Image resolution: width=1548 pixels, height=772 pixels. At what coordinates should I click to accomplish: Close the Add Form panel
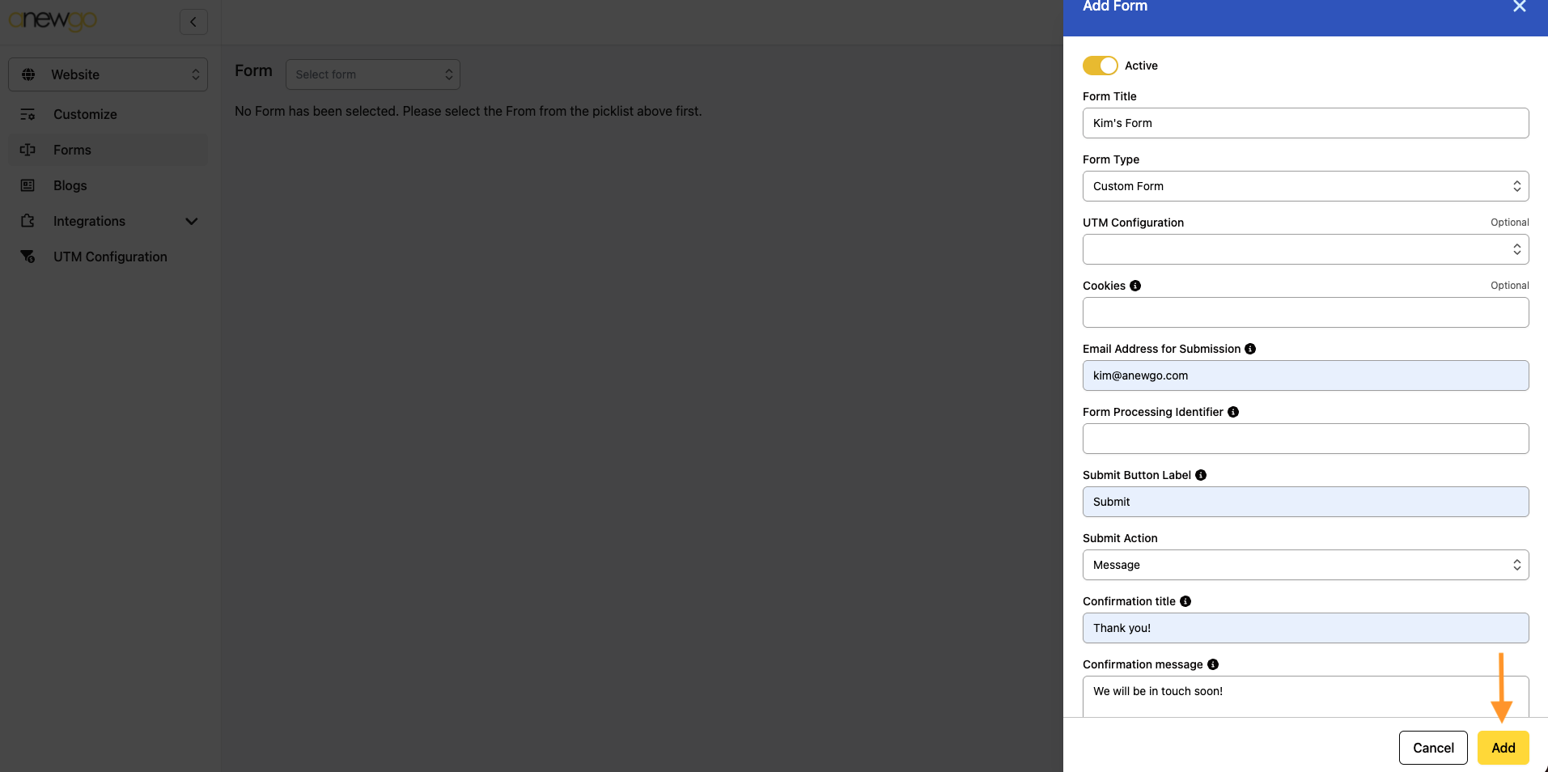[1519, 7]
